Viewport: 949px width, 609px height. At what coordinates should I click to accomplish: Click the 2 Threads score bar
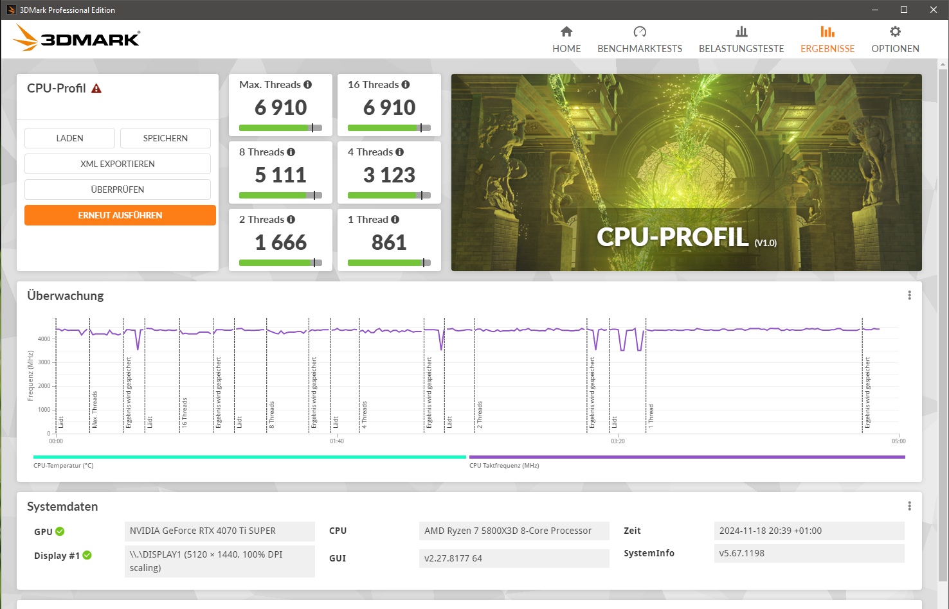click(x=280, y=263)
